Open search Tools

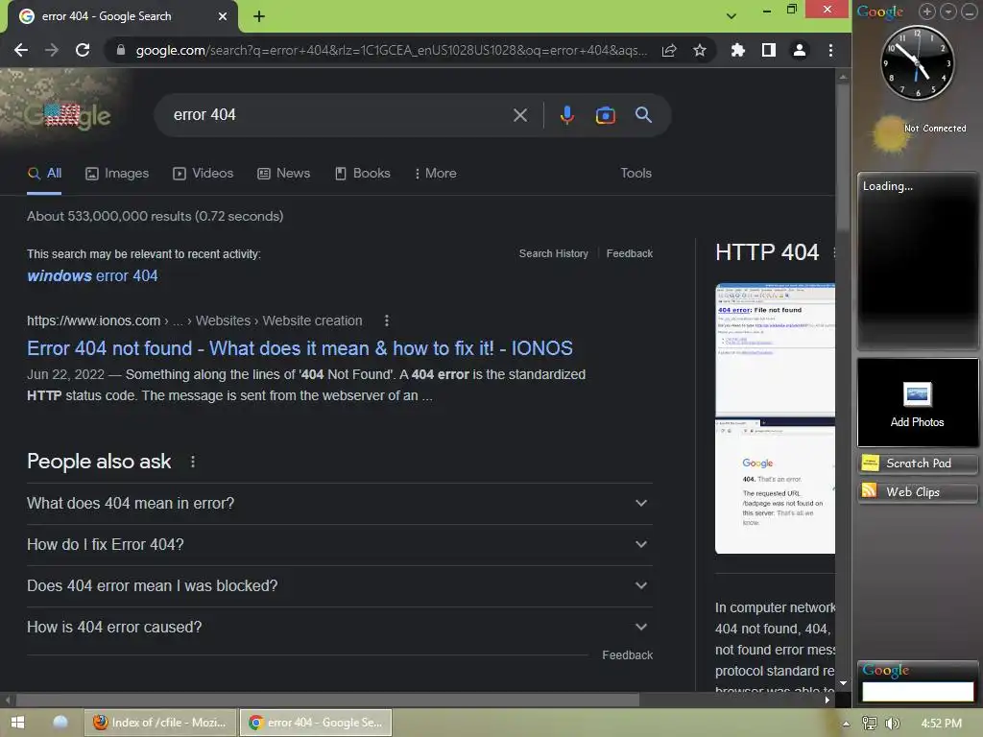click(635, 174)
